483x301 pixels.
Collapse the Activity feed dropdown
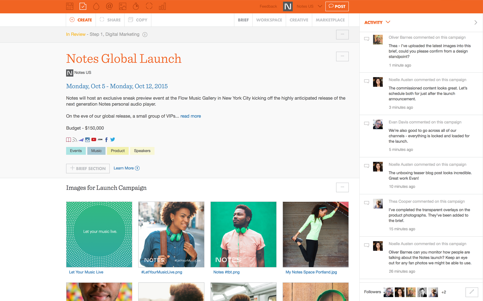click(x=388, y=22)
